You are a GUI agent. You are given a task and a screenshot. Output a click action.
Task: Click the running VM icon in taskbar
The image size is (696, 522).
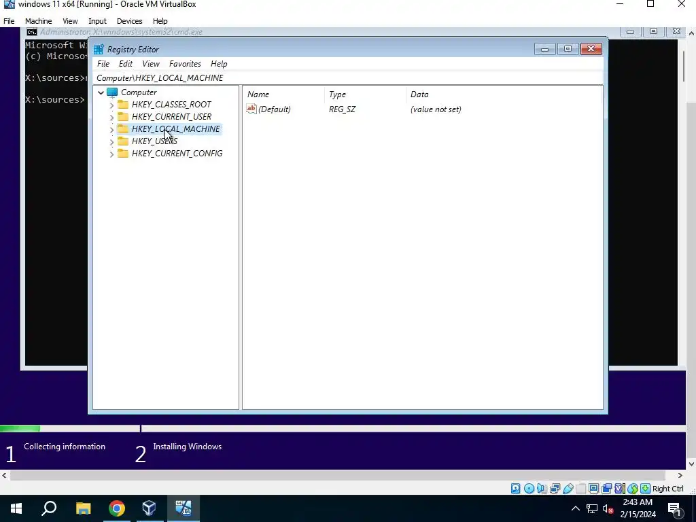pyautogui.click(x=184, y=508)
